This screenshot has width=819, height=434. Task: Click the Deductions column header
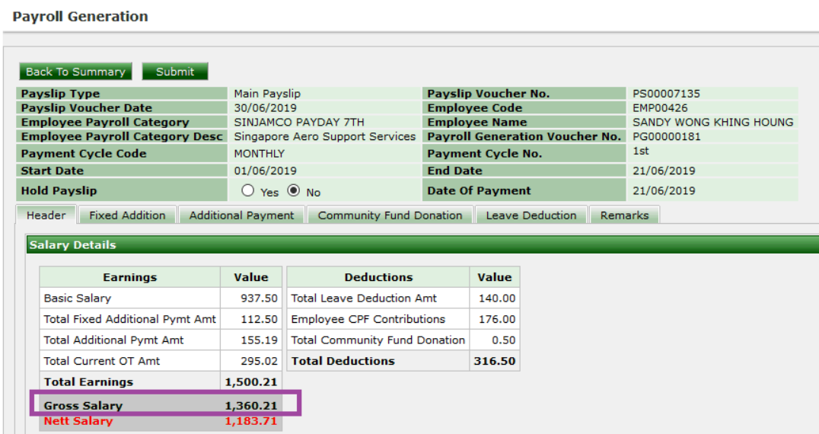pos(378,277)
